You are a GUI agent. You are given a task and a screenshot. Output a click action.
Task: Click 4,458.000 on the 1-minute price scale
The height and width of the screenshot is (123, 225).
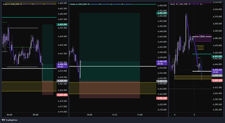point(162,6)
